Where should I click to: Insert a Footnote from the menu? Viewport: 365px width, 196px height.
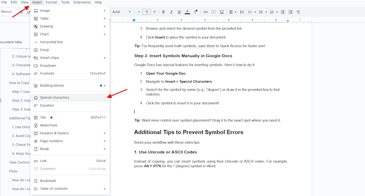point(70,74)
